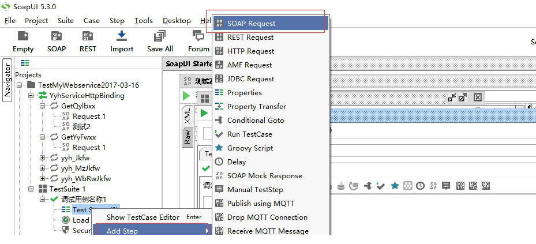Collapse the TestMyWebservice2017-03-16 project node
The width and height of the screenshot is (536, 244).
tap(20, 85)
